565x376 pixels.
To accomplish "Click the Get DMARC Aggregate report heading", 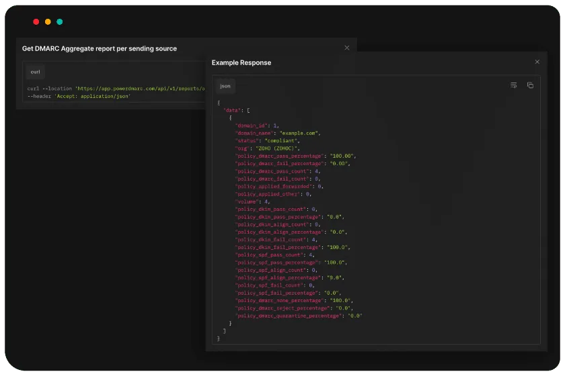I will pyautogui.click(x=100, y=48).
